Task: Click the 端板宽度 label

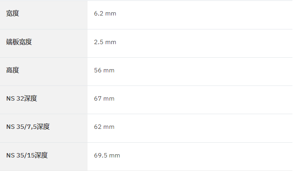Action: click(19, 42)
